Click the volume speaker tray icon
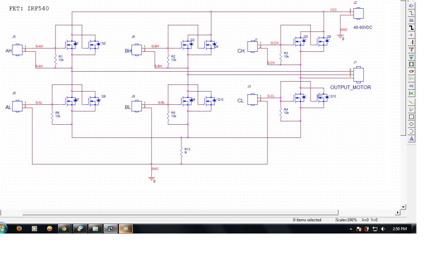 click(383, 229)
